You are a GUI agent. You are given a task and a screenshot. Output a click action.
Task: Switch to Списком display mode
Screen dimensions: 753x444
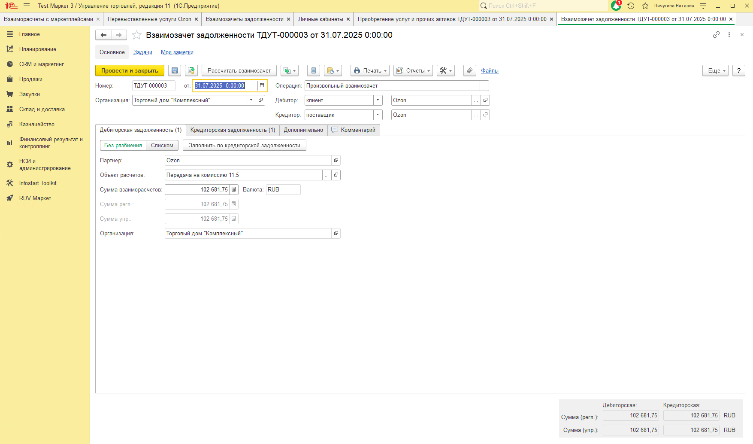point(162,146)
